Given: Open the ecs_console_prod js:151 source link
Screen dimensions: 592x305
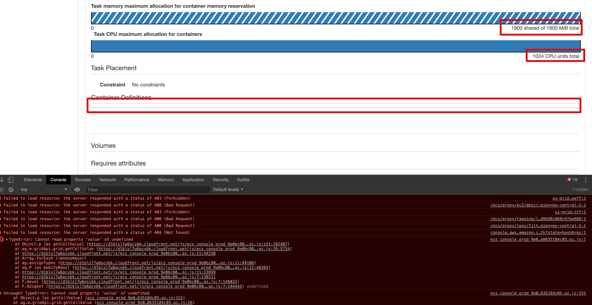Looking at the screenshot, I should [538, 293].
